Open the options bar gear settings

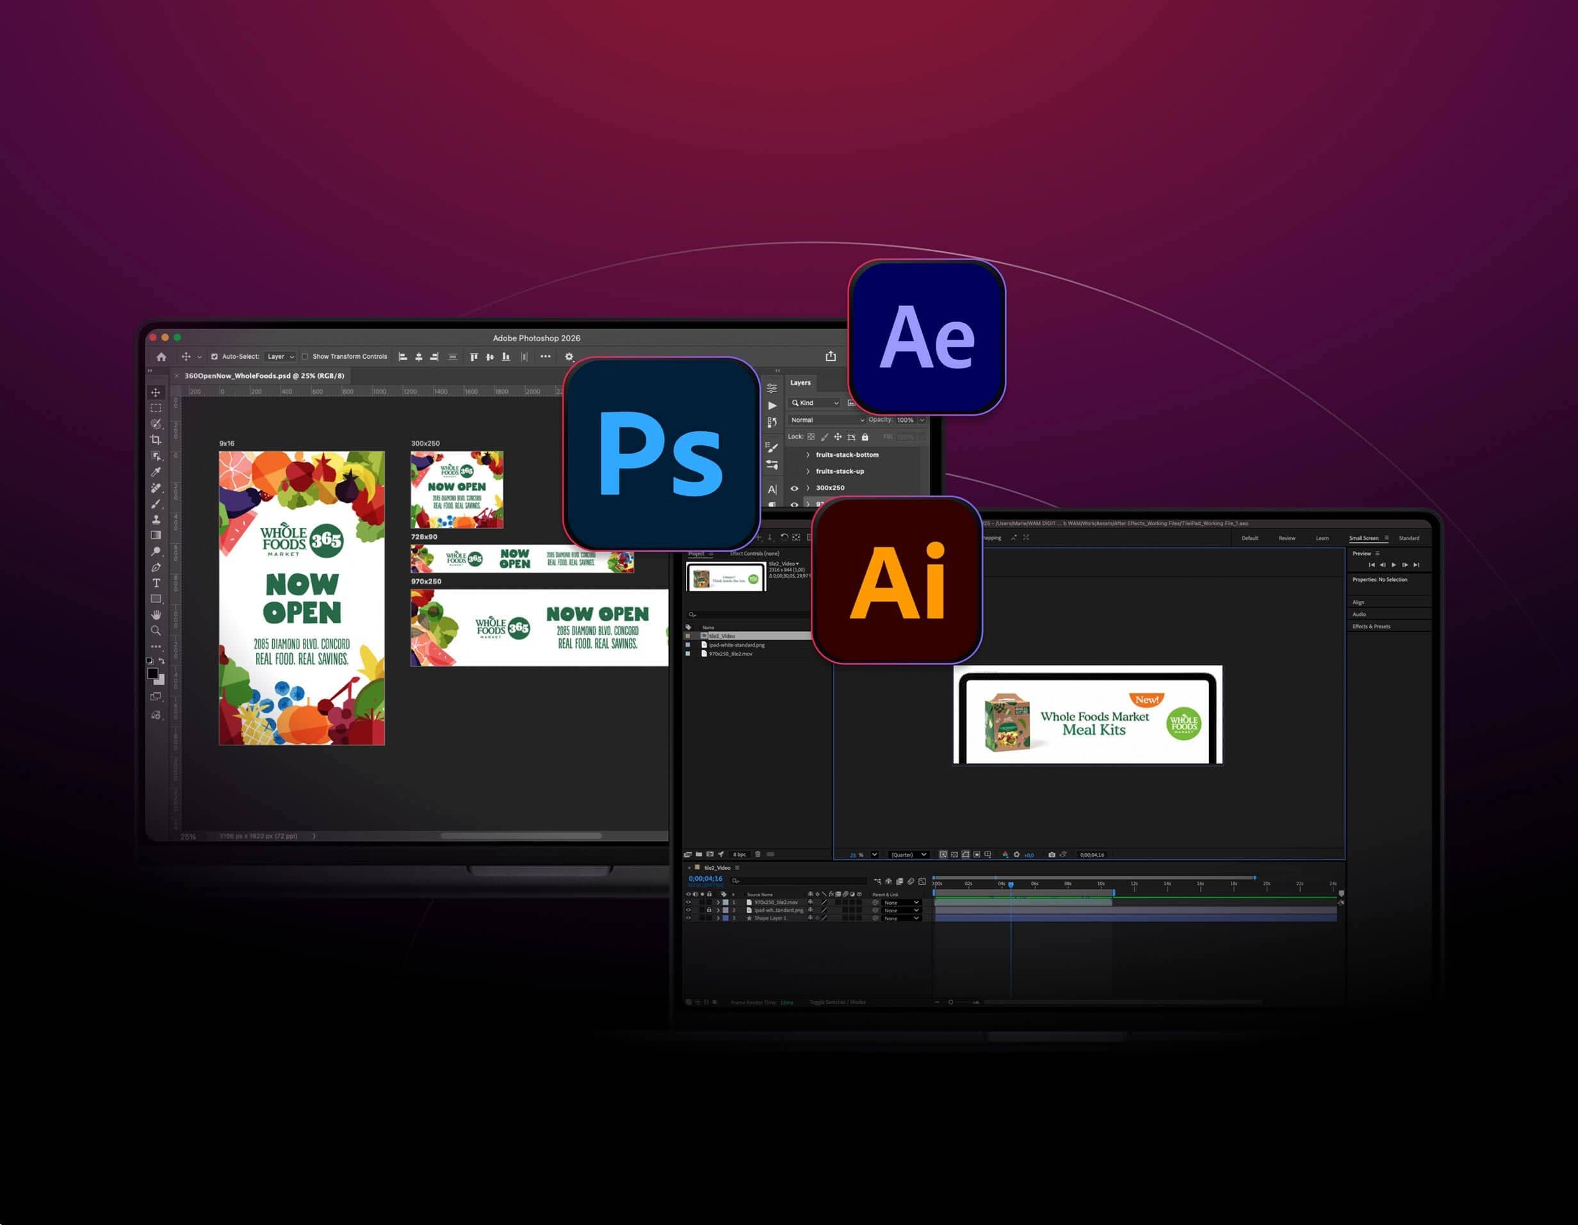tap(569, 357)
